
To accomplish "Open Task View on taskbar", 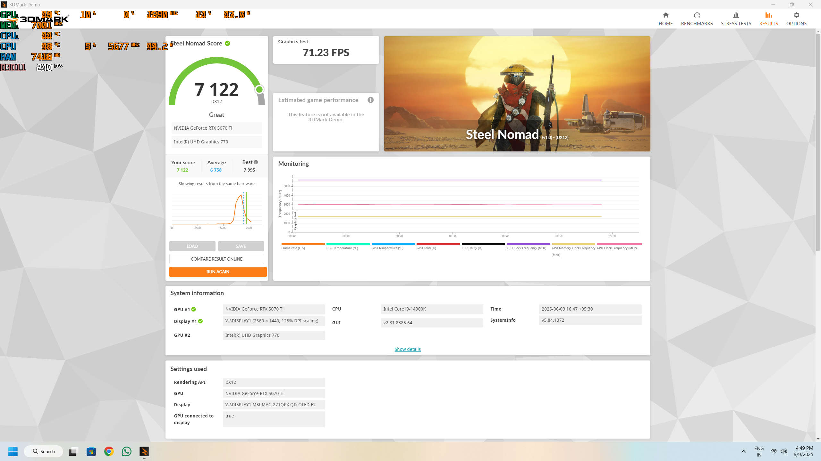I will point(73,451).
